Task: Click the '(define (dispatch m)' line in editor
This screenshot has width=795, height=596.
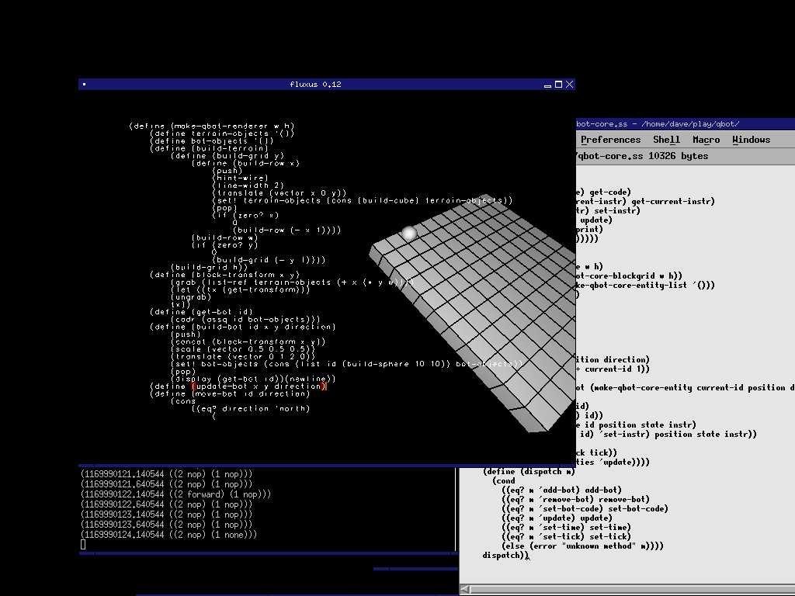Action: tap(529, 471)
